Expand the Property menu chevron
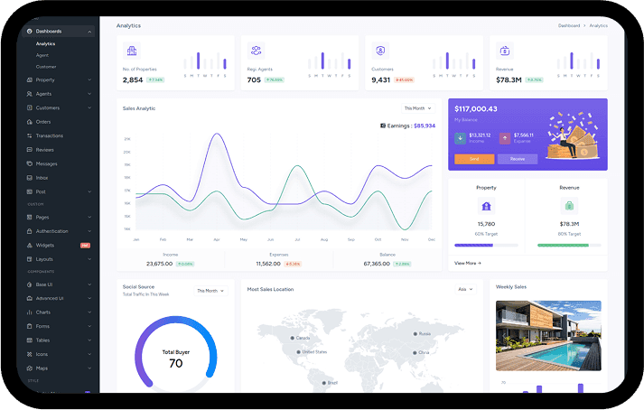The width and height of the screenshot is (644, 410). click(x=89, y=79)
